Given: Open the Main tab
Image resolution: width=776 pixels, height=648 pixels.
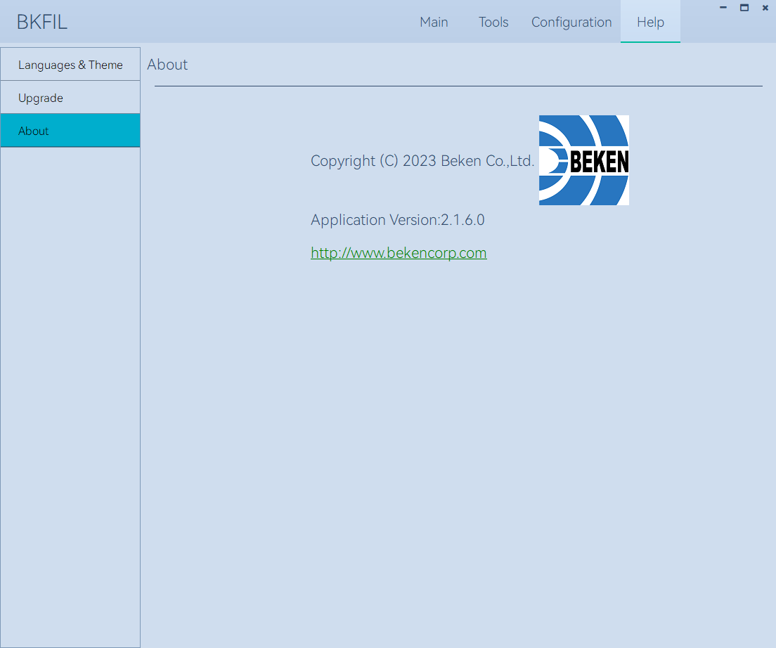Looking at the screenshot, I should (434, 22).
